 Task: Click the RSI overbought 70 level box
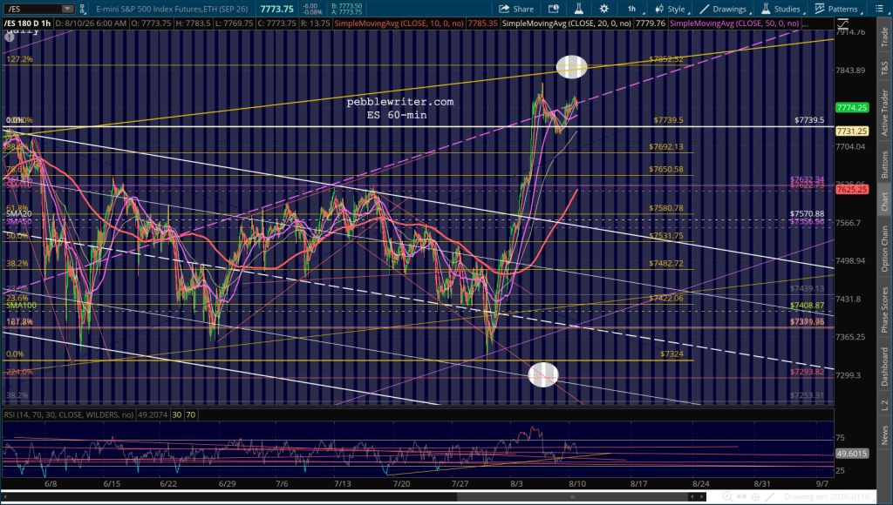(191, 415)
